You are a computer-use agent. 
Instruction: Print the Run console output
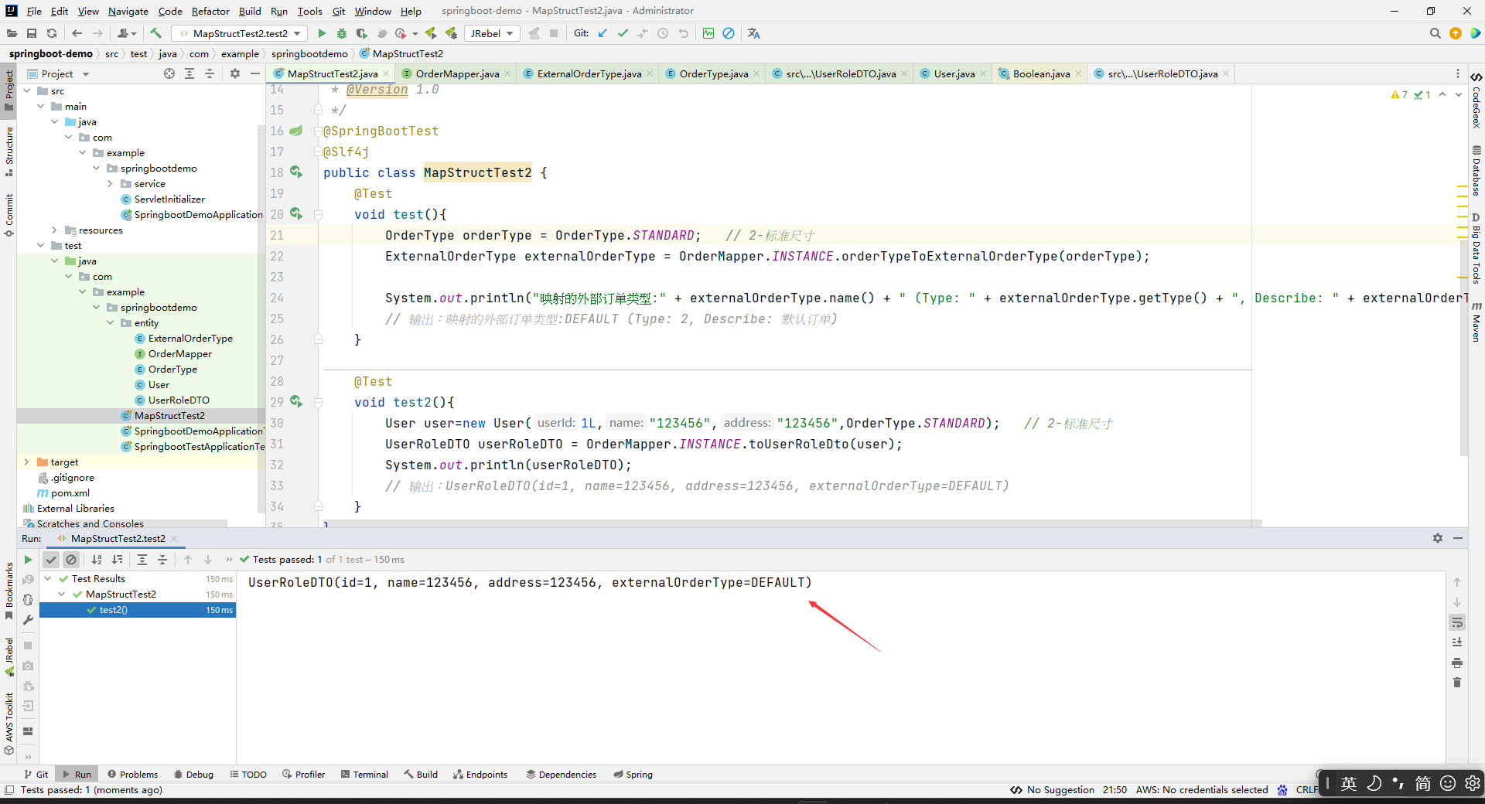pos(1457,663)
